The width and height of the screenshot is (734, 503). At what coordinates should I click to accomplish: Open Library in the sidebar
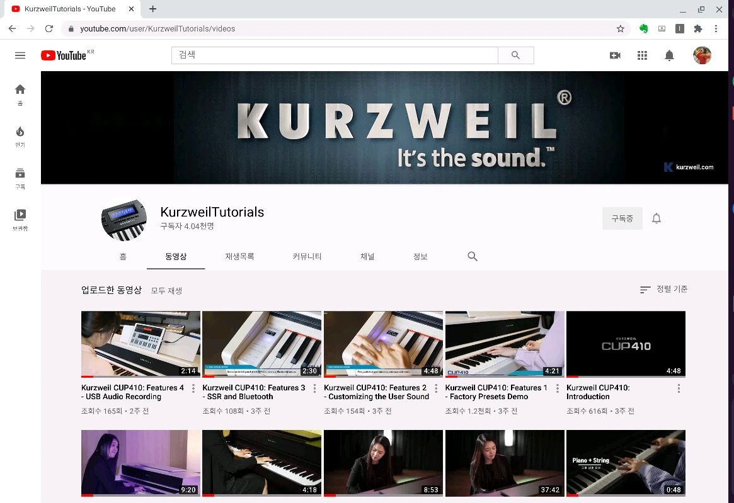pos(20,220)
